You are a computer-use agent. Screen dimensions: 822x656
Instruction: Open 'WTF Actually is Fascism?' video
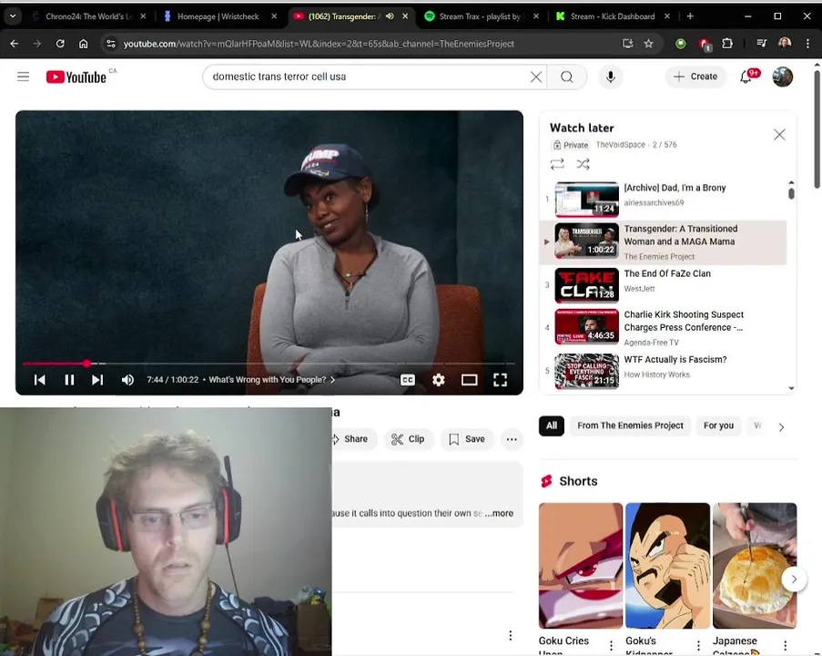664,371
